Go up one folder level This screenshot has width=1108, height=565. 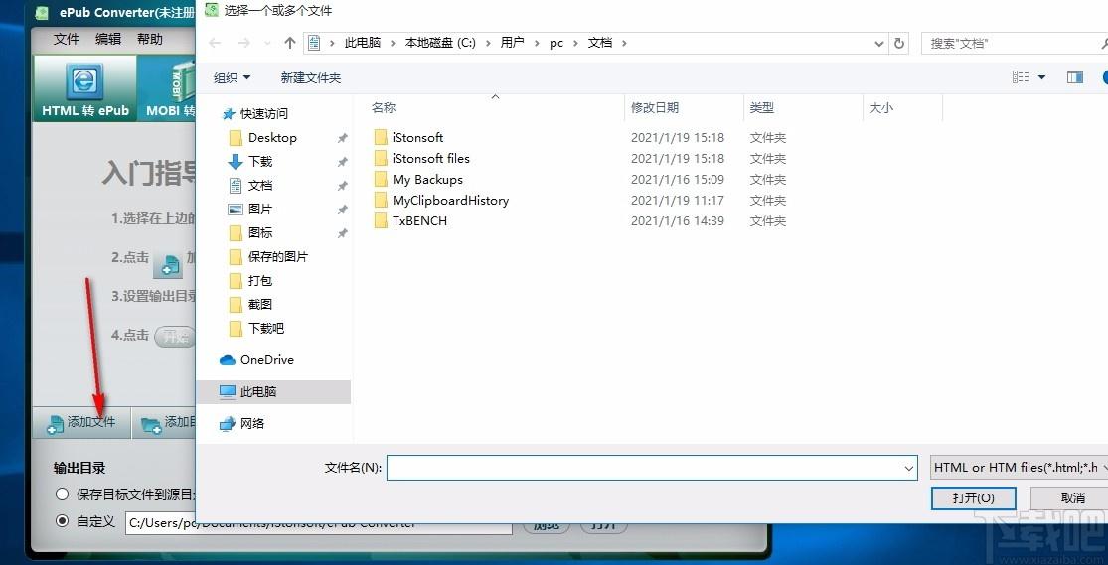pyautogui.click(x=290, y=43)
